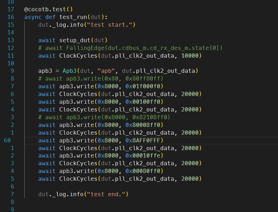Screen dimensions: 278x212
Task: Click line number 60 in gutter
Action: (7, 141)
